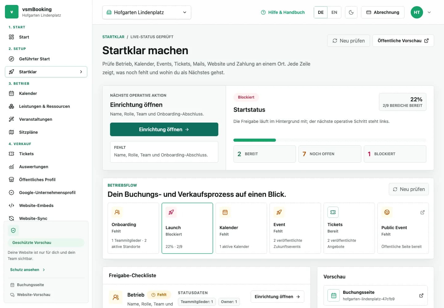Expand the Startklar sidebar chevron

(x=81, y=72)
